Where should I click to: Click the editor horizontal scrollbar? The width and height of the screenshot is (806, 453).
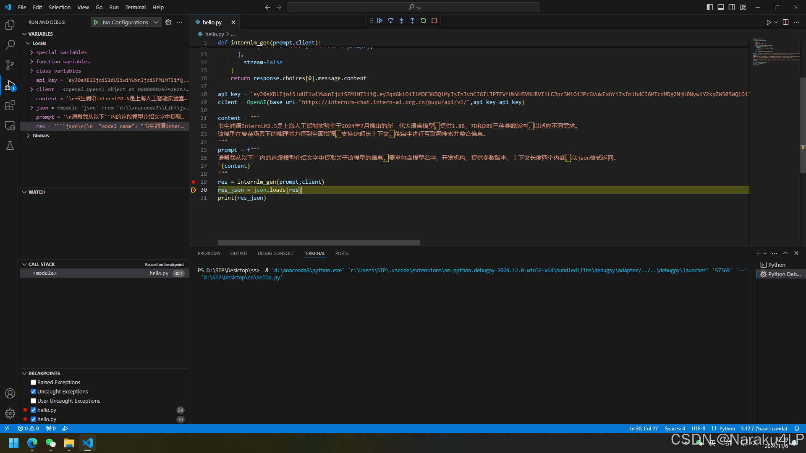pyautogui.click(x=319, y=243)
